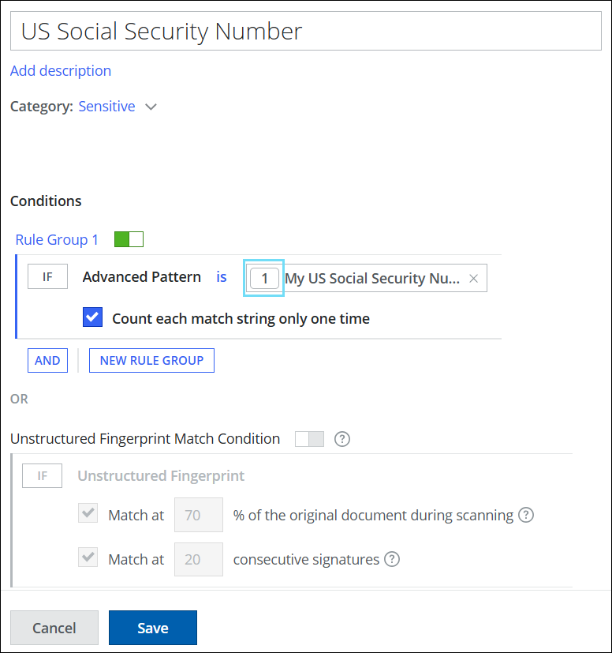Click help icon next to consecutive signatures

tap(392, 559)
